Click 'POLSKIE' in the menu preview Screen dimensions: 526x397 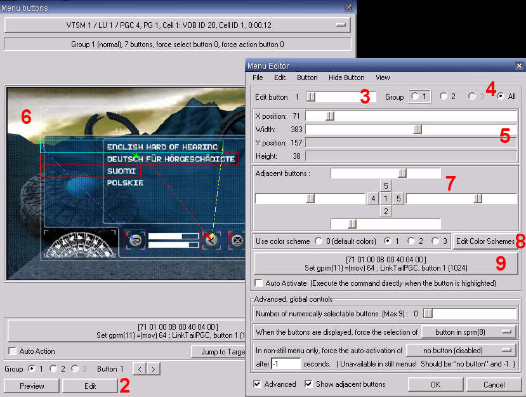pyautogui.click(x=125, y=183)
